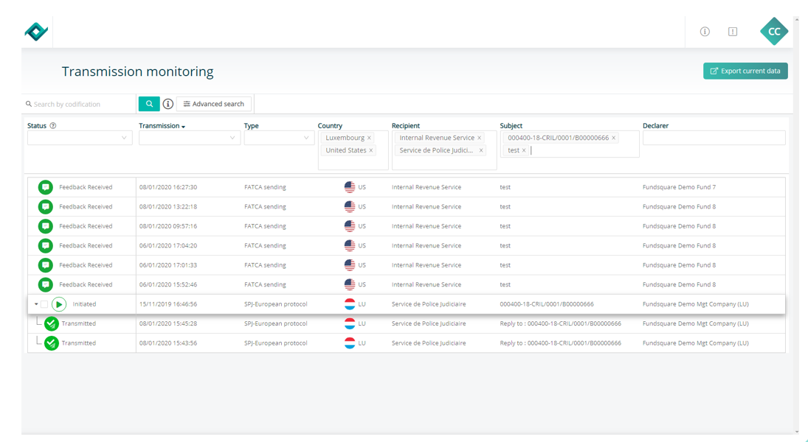Focus the Search by codification field
Image resolution: width=808 pixels, height=442 pixels.
pyautogui.click(x=80, y=104)
